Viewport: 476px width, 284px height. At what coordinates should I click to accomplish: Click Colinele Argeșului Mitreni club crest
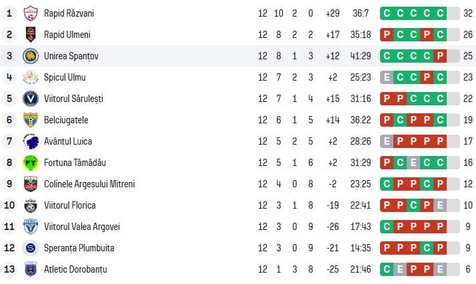31,183
